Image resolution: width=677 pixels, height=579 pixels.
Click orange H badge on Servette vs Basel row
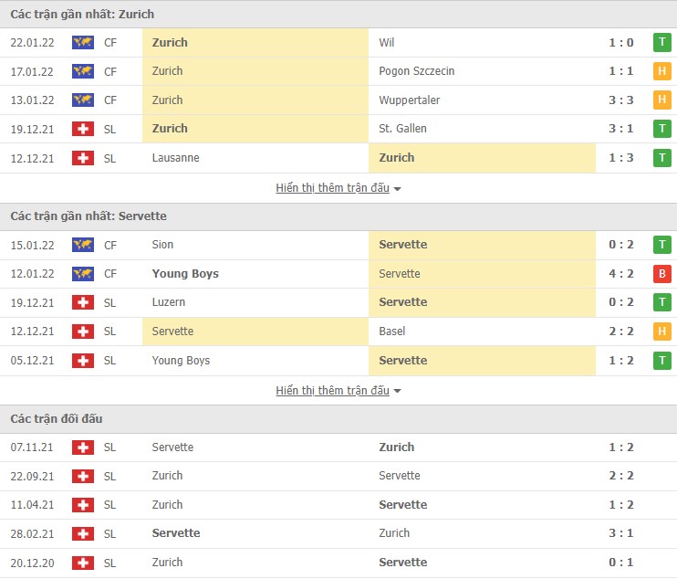[661, 332]
